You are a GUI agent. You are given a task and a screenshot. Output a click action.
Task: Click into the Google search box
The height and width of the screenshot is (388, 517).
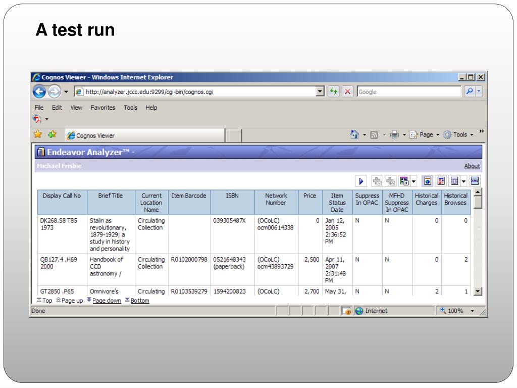[409, 91]
